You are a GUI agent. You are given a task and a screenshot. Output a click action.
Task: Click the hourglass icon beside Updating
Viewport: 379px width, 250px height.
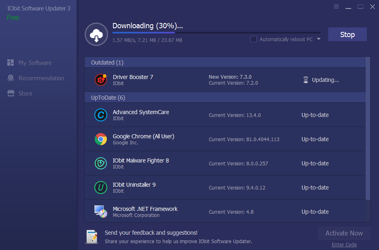pyautogui.click(x=306, y=80)
